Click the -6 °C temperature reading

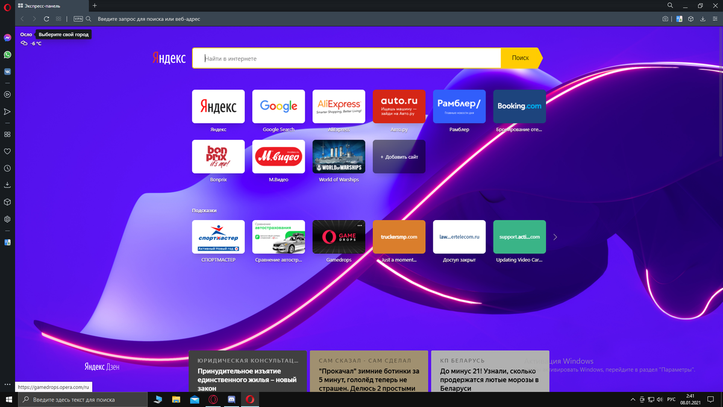(36, 43)
